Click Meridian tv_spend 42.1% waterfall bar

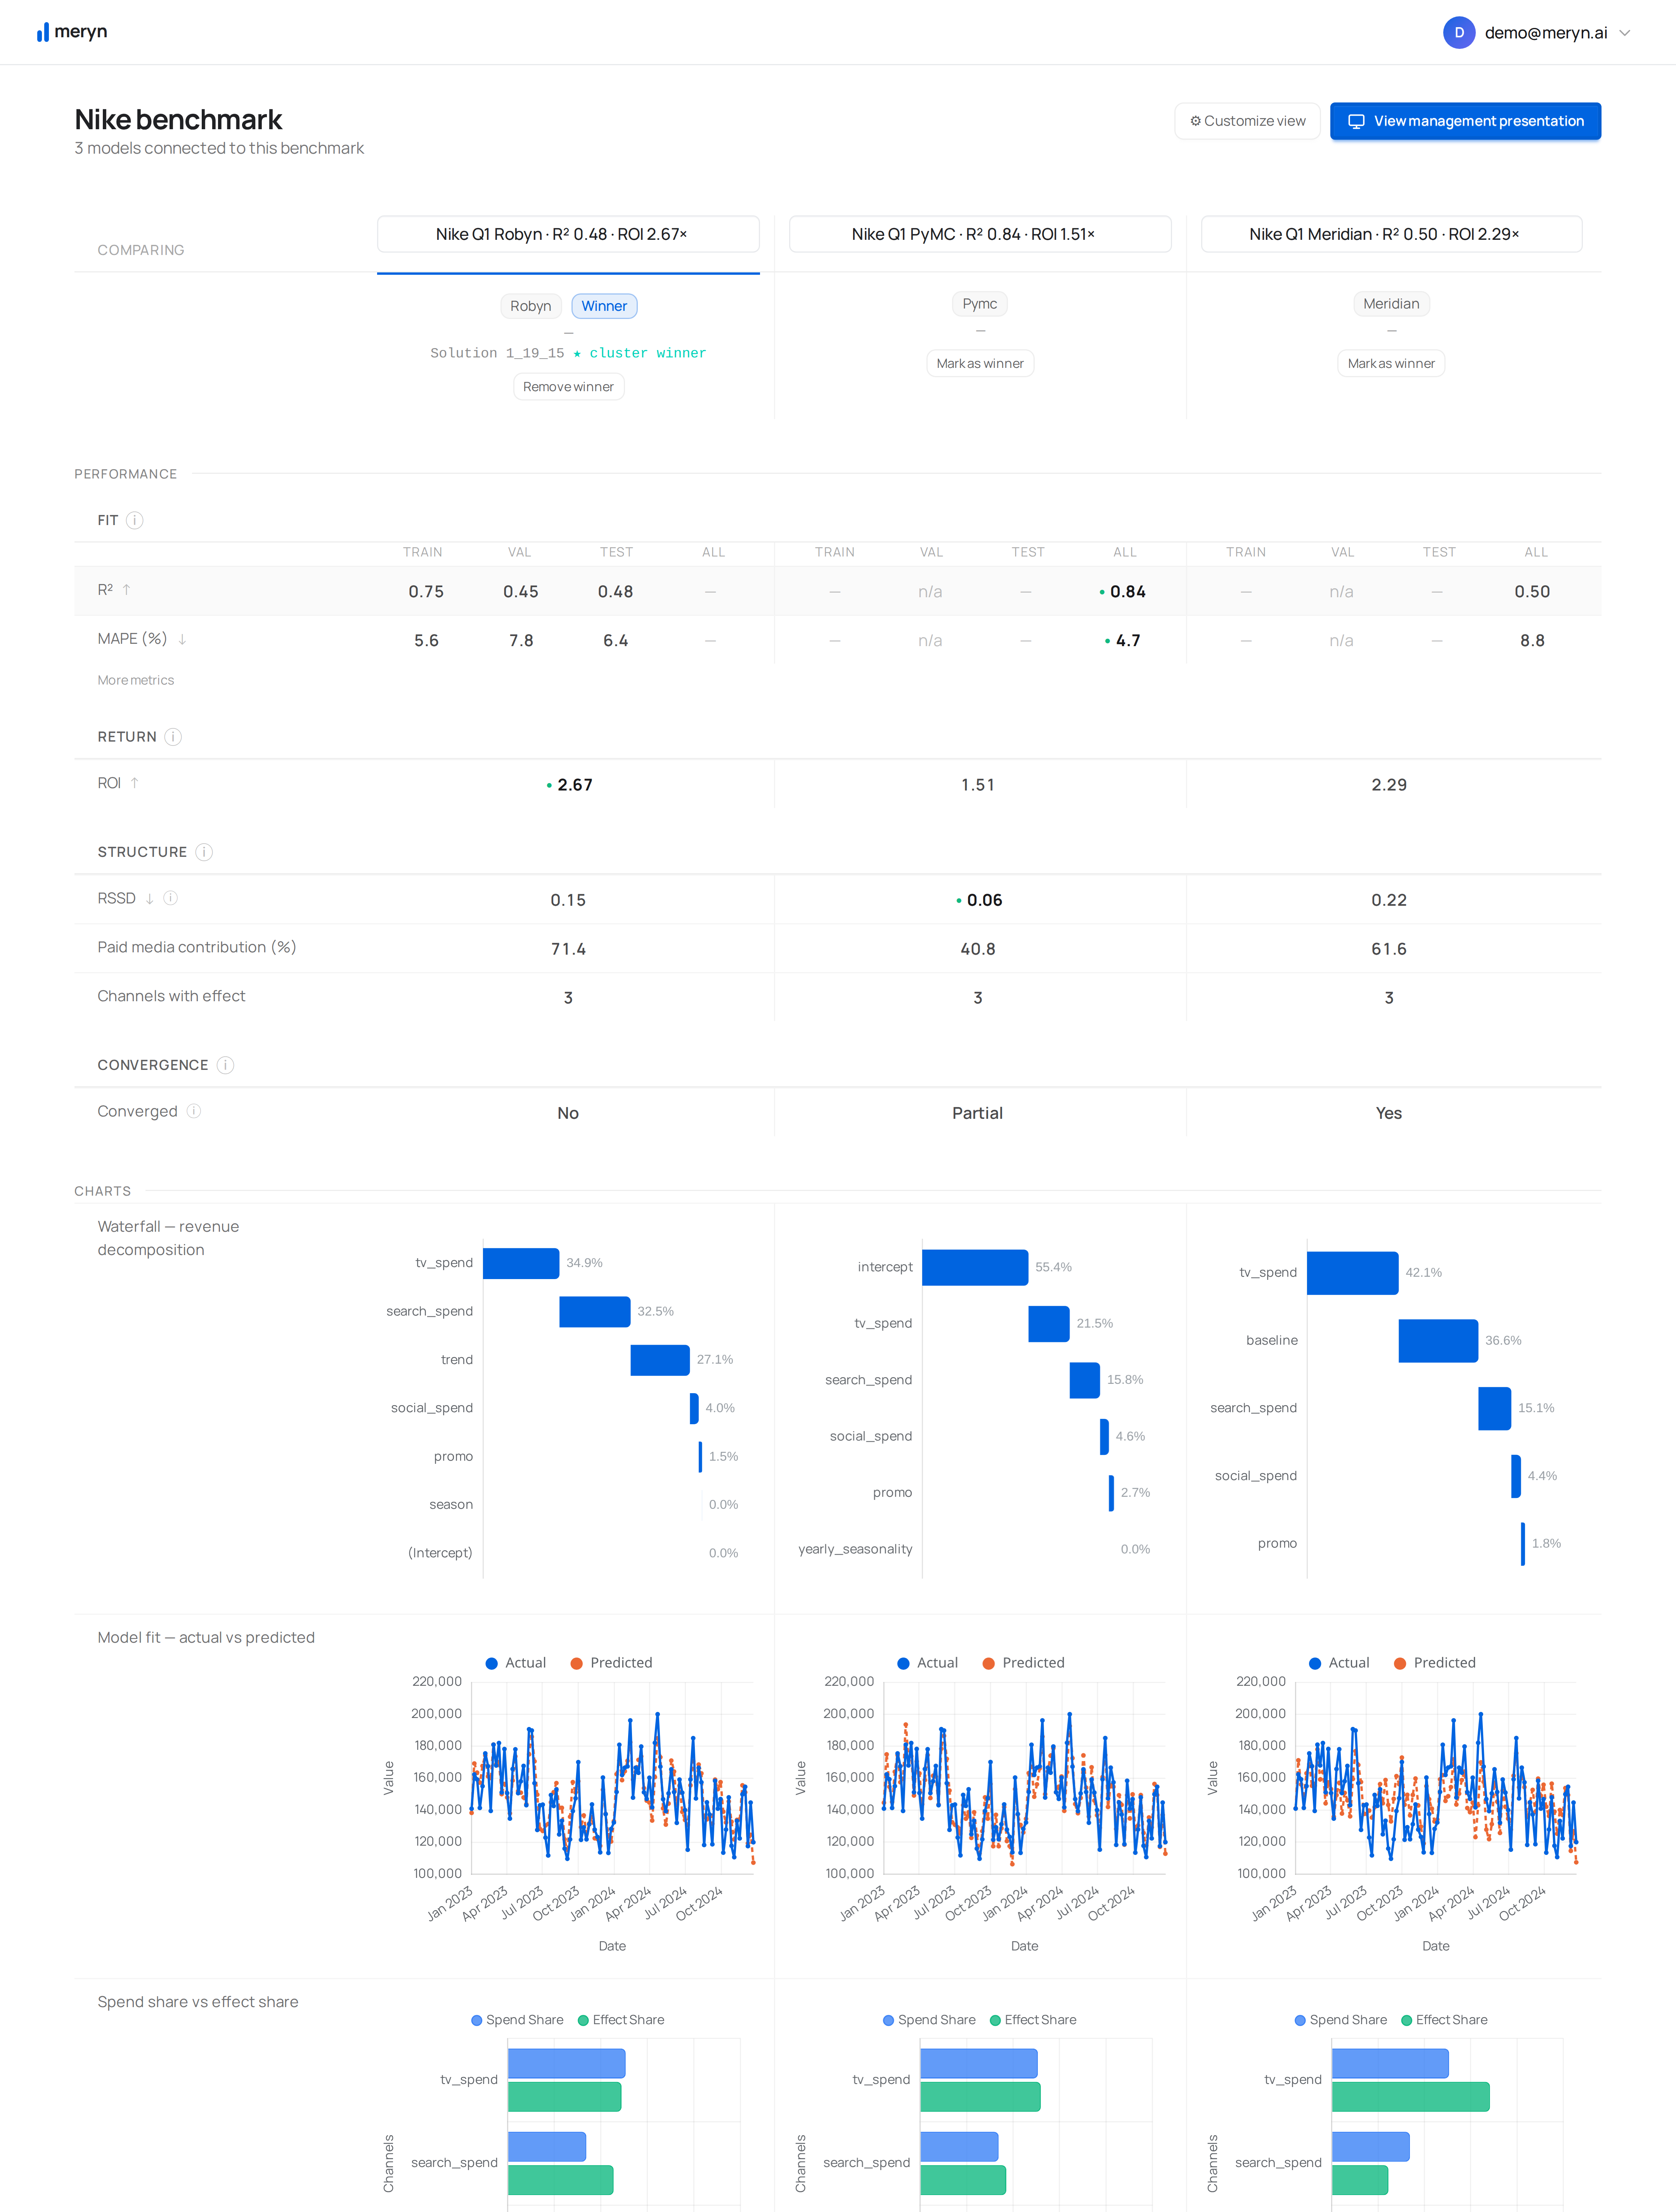click(x=1352, y=1273)
